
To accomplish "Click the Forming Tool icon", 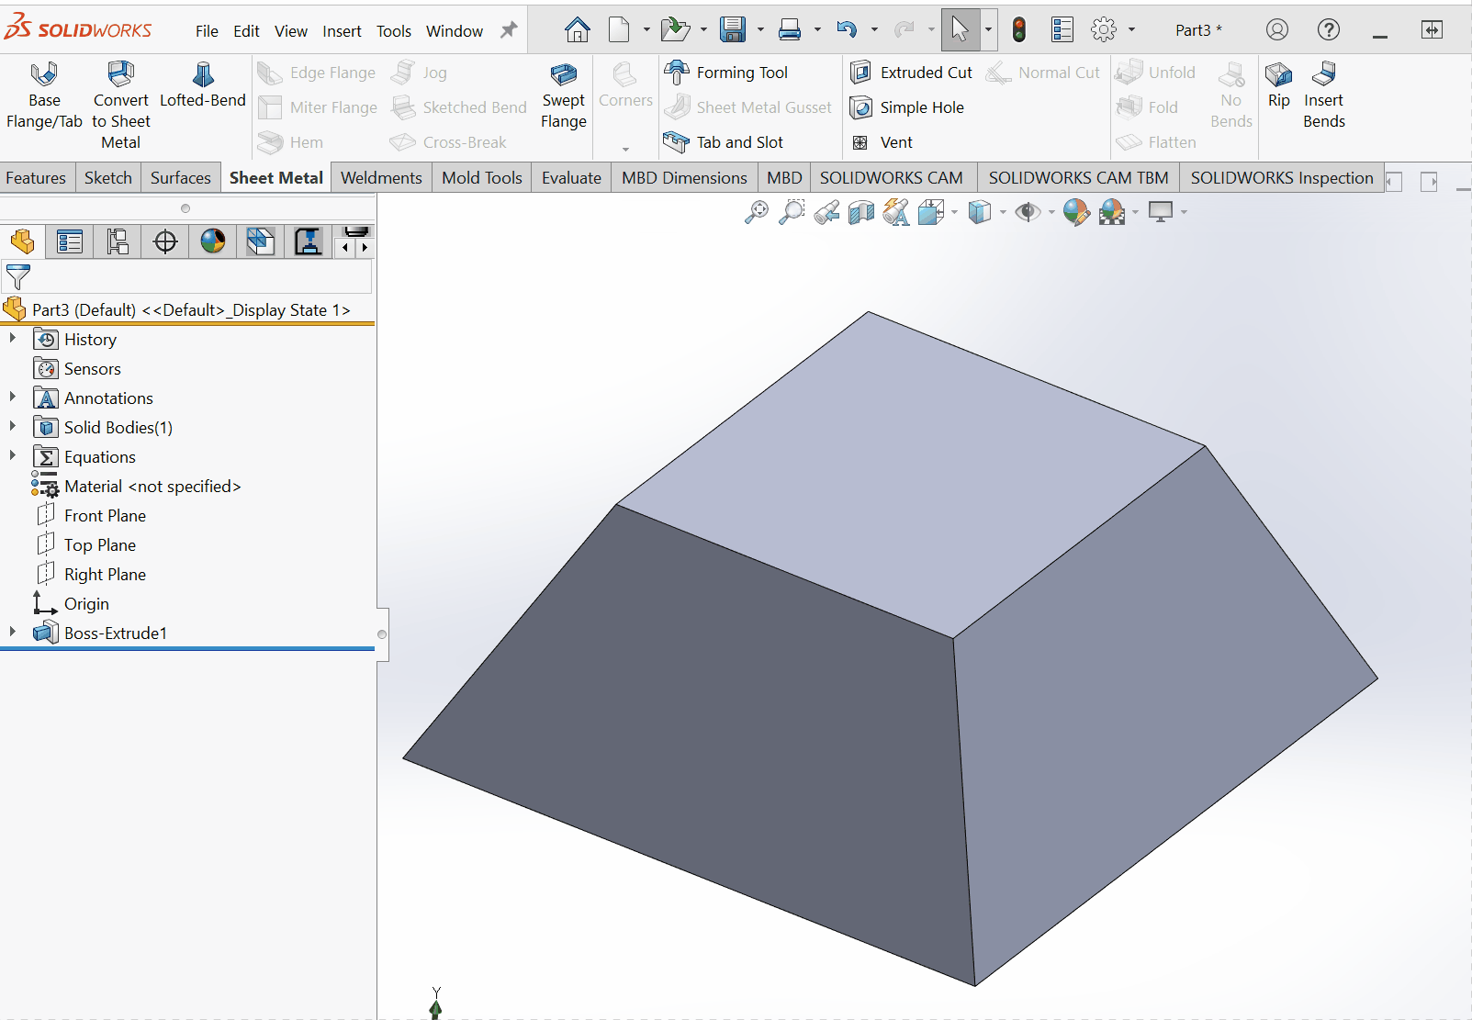I will (x=677, y=73).
